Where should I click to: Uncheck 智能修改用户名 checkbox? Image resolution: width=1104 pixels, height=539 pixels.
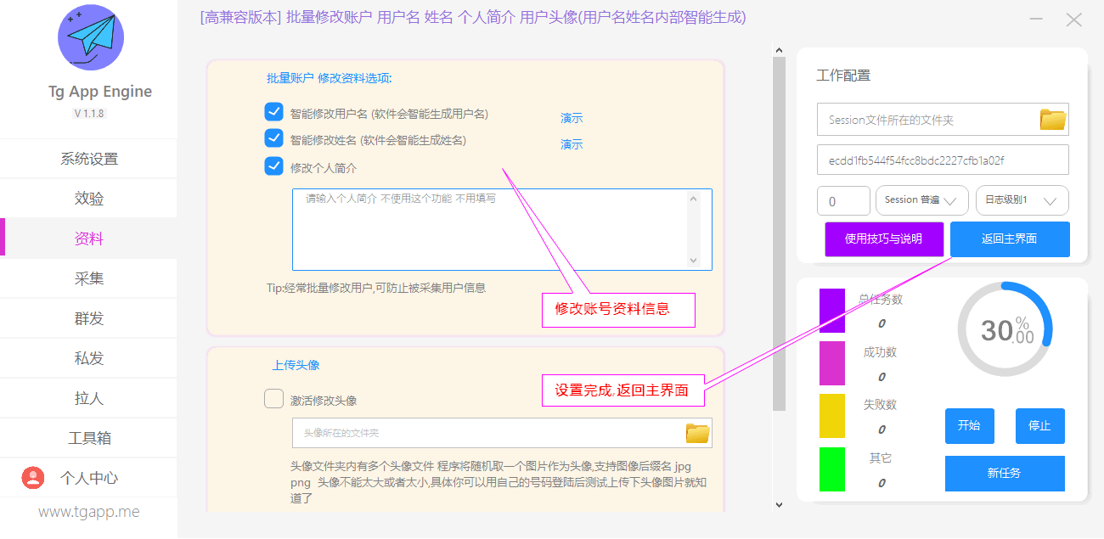(273, 112)
